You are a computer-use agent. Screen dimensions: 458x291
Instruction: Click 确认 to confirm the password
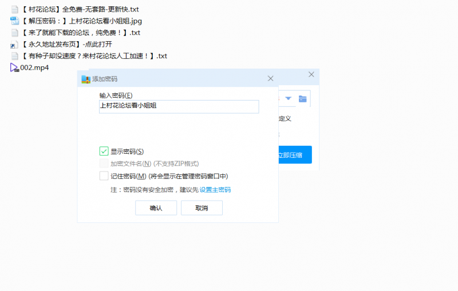(156, 208)
